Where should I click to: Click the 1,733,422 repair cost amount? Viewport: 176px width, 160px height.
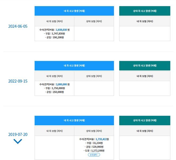pos(101,139)
